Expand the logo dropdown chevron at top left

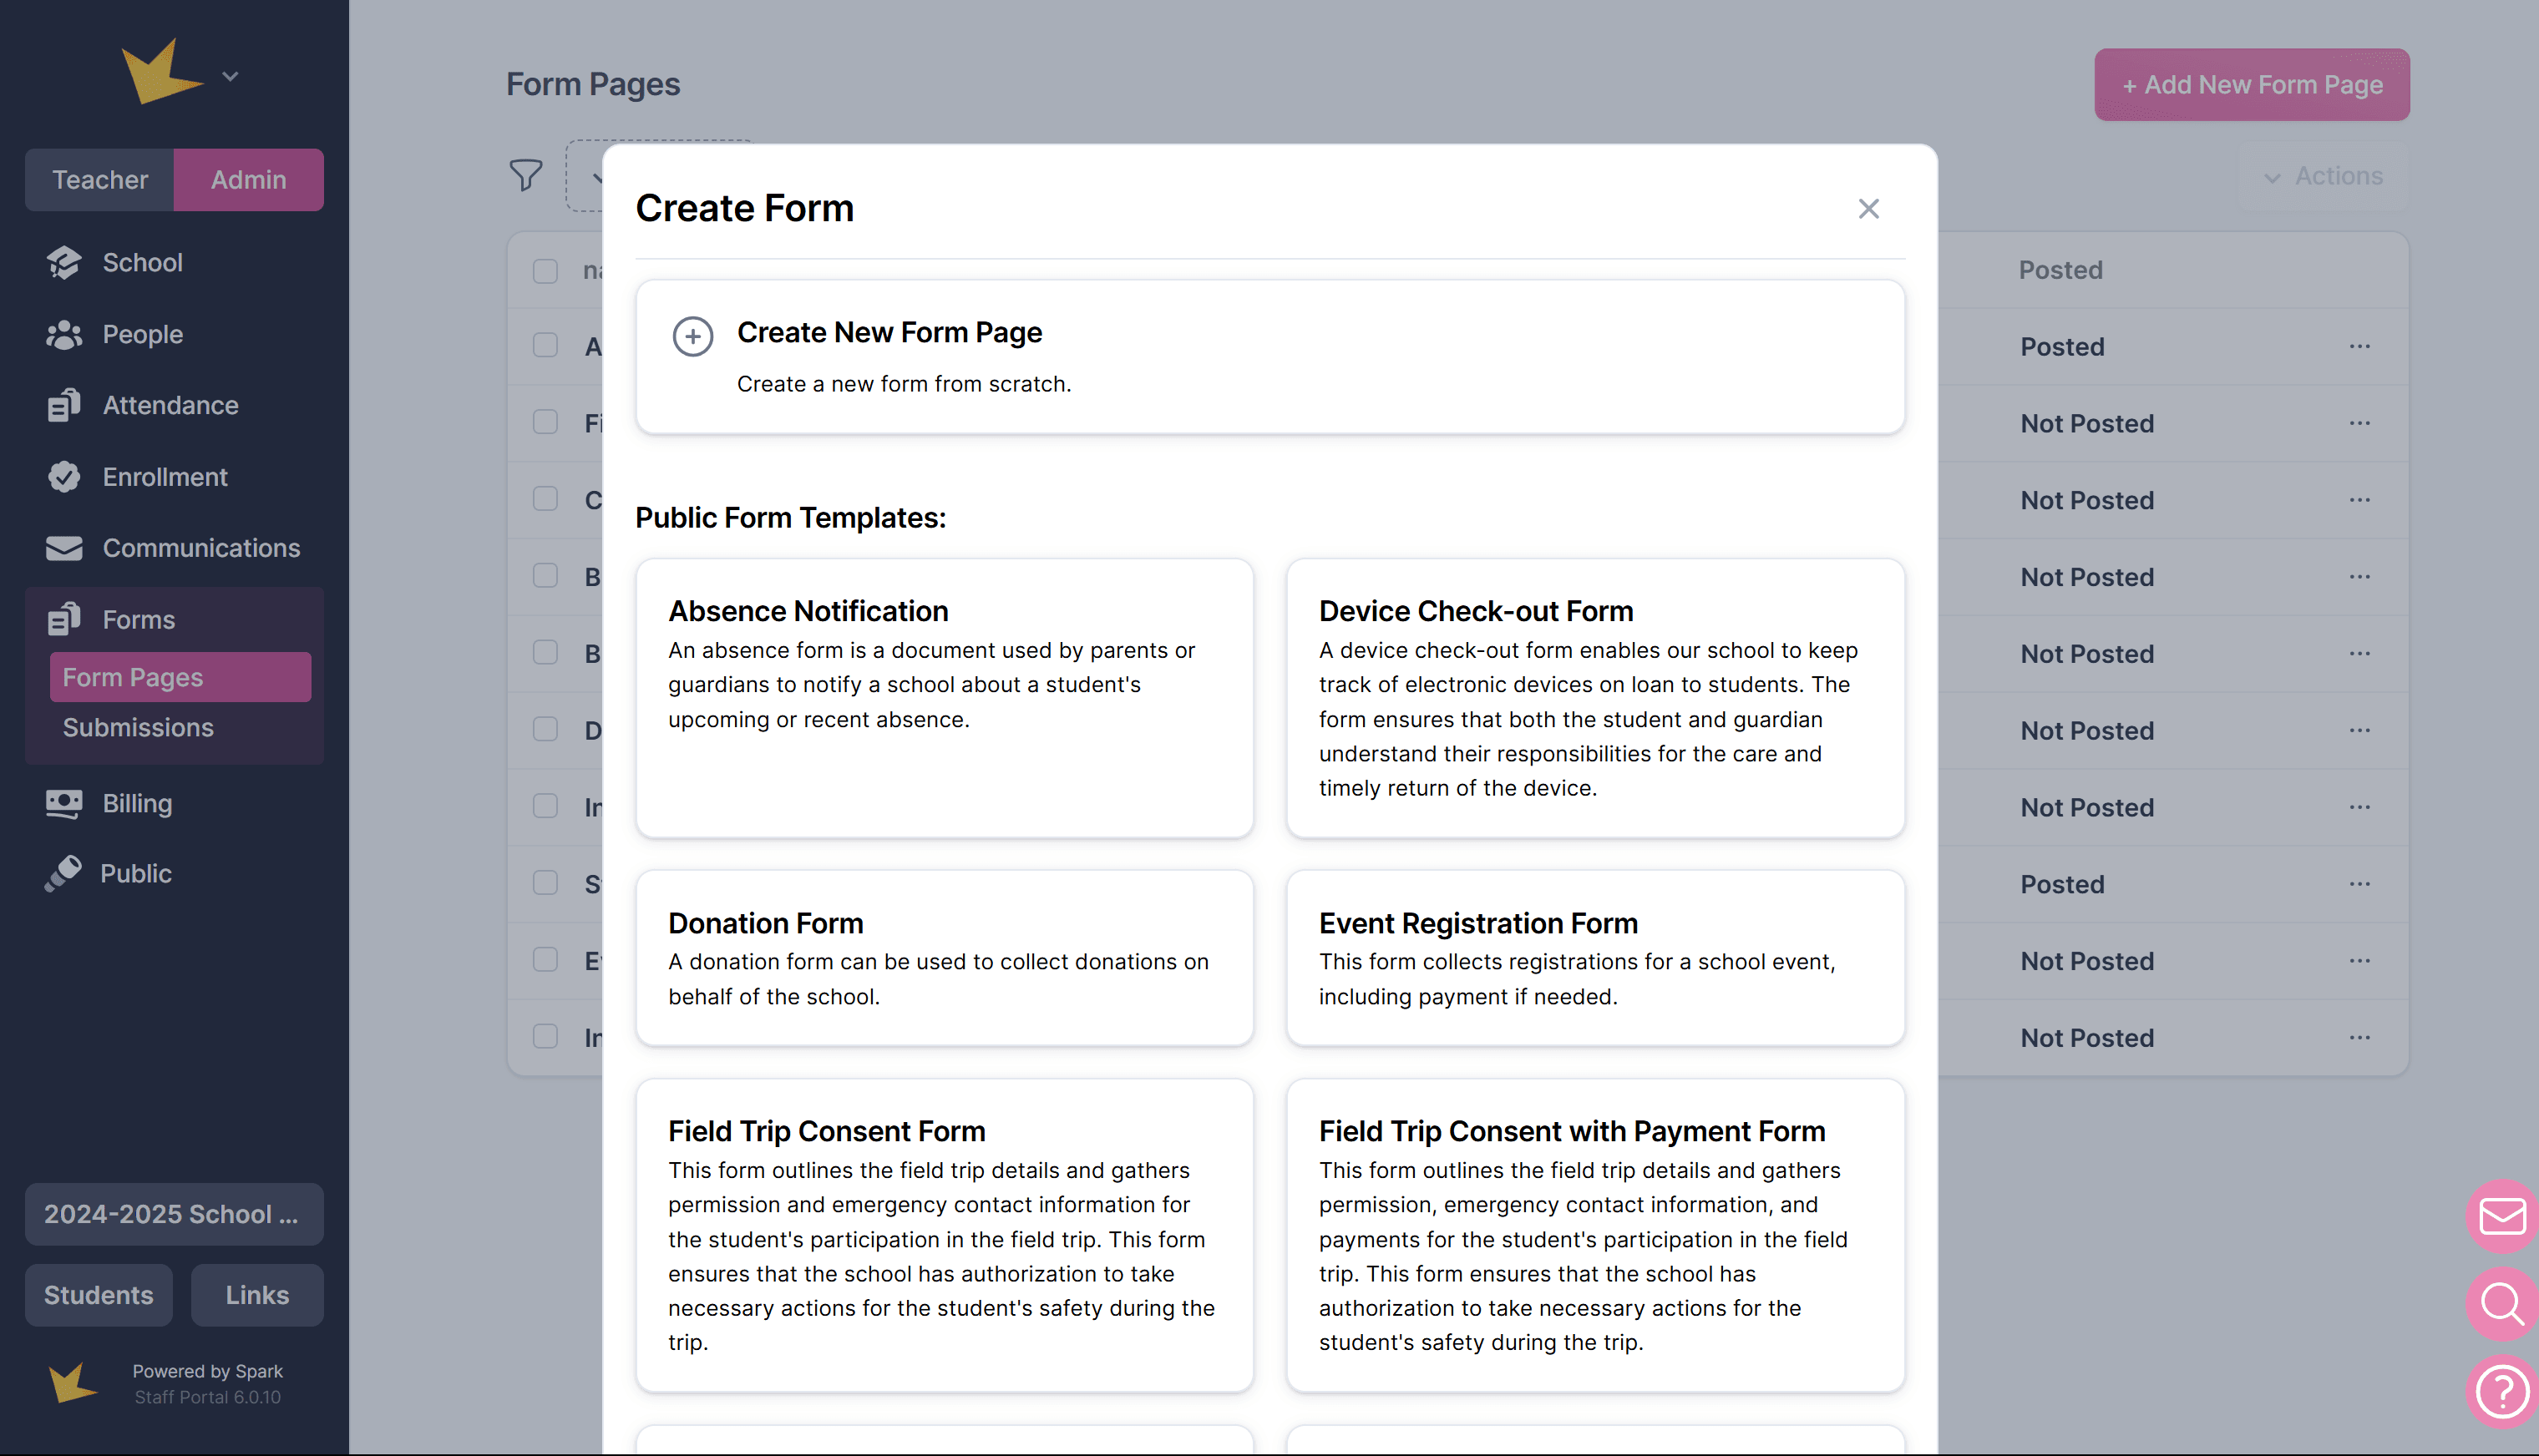point(230,76)
